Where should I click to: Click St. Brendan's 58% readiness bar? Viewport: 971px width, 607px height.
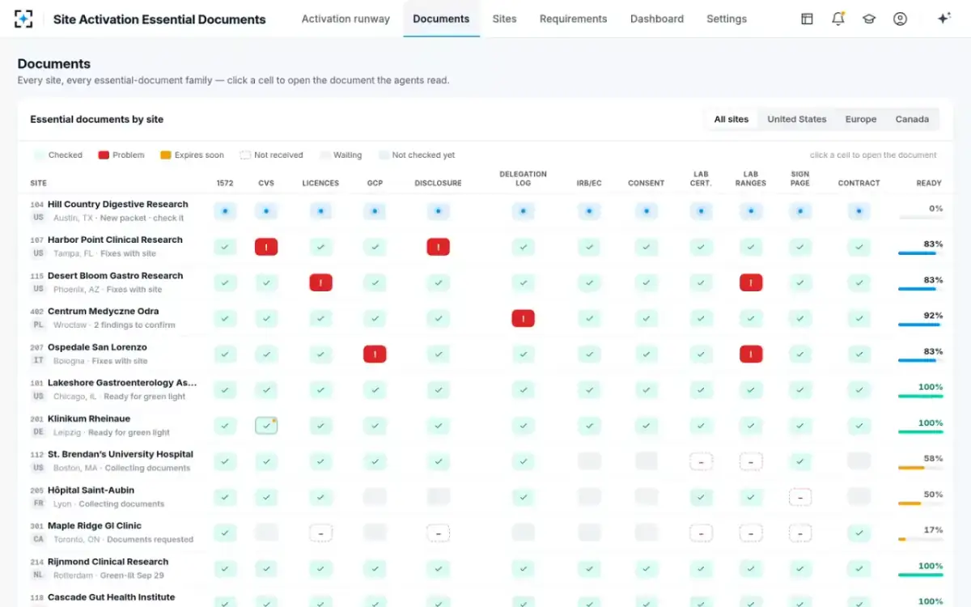coord(921,468)
